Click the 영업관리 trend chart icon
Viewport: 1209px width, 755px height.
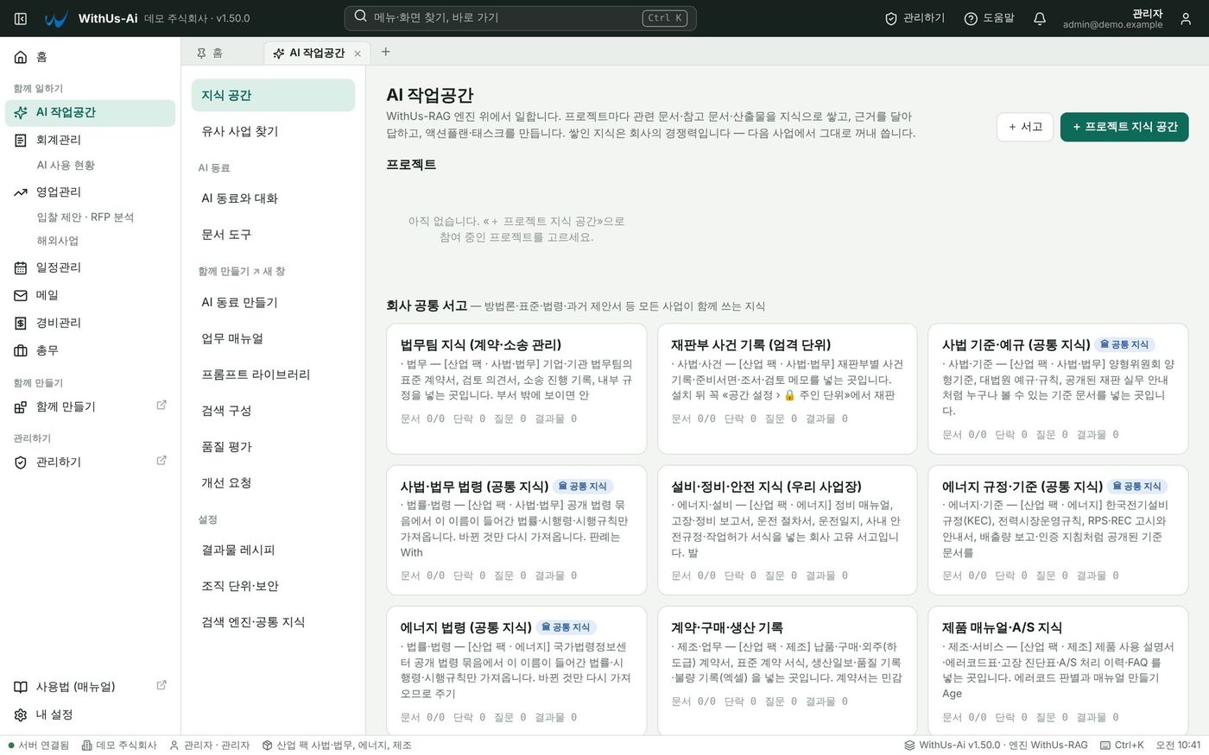tap(21, 192)
